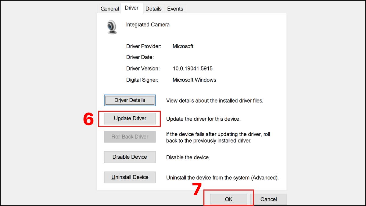This screenshot has width=366, height=206.
Task: Switch to the General tab
Action: pyautogui.click(x=109, y=9)
